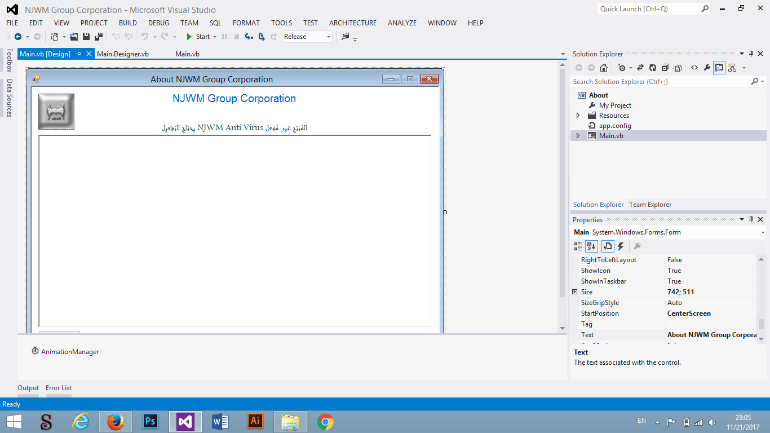Open Firefox from the taskbar
Image resolution: width=770 pixels, height=433 pixels.
[116, 422]
